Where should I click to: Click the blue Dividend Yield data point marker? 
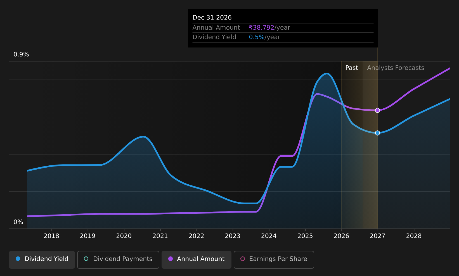click(377, 133)
